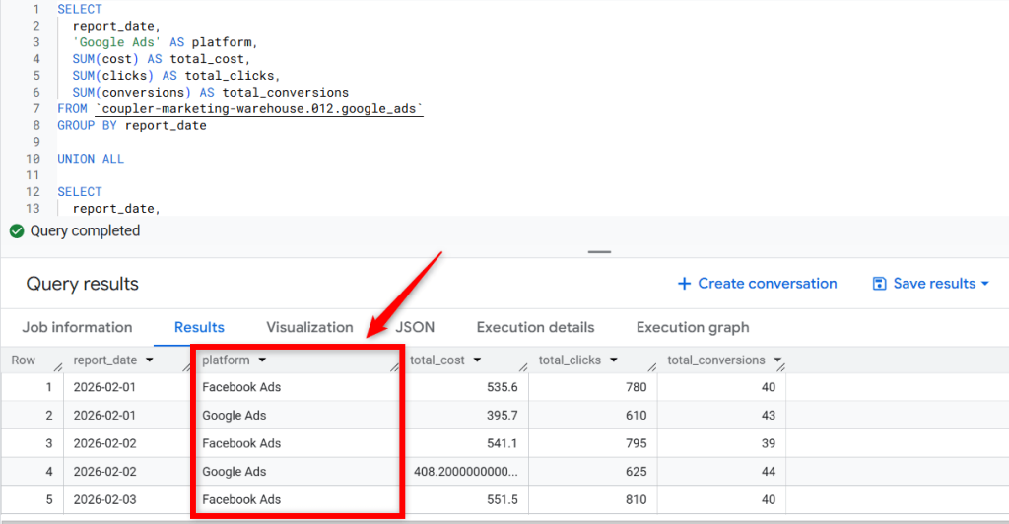The height and width of the screenshot is (524, 1009).
Task: Click the coupler-marketing-warehouse table reference link
Action: tap(259, 109)
